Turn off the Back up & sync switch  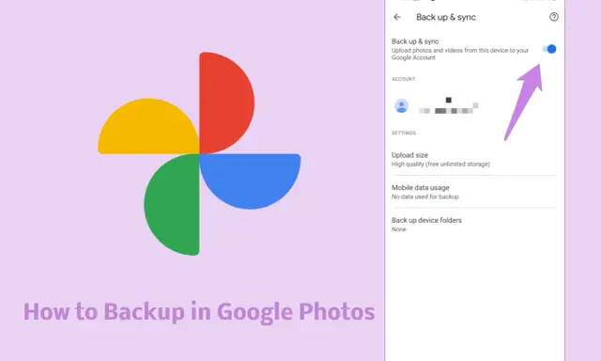pos(549,49)
